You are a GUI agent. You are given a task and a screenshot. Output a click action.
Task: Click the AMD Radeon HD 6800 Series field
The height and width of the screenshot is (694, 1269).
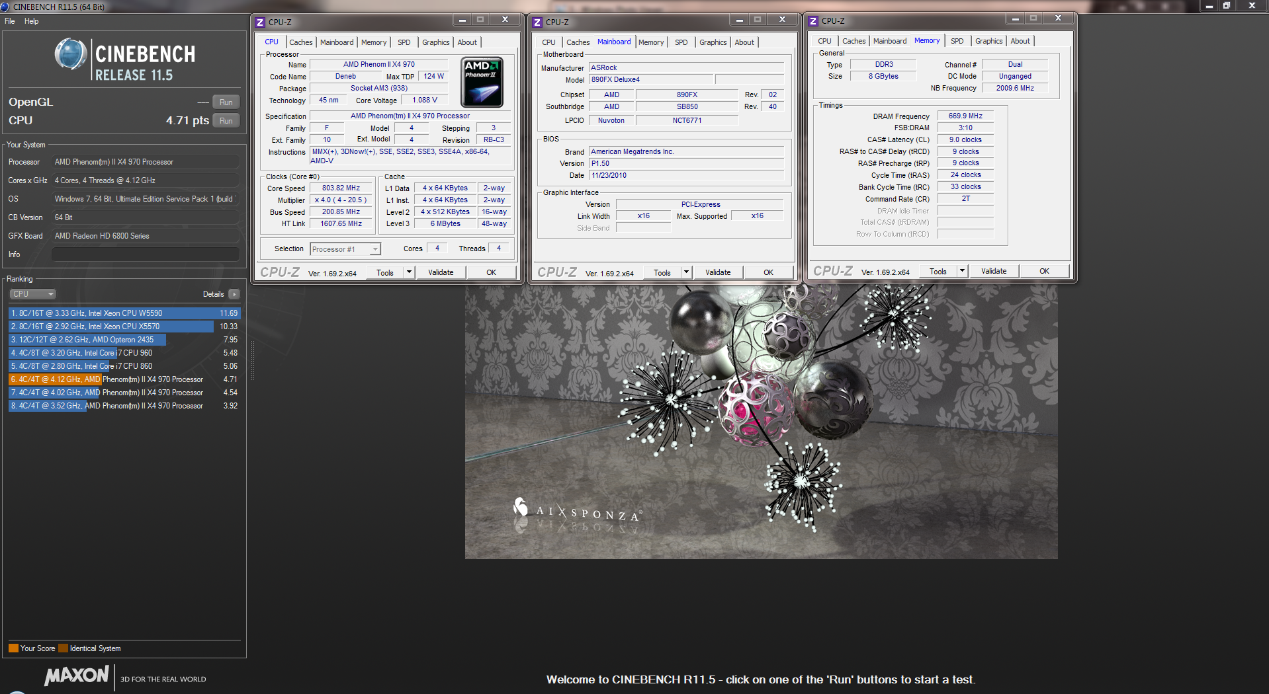(146, 236)
